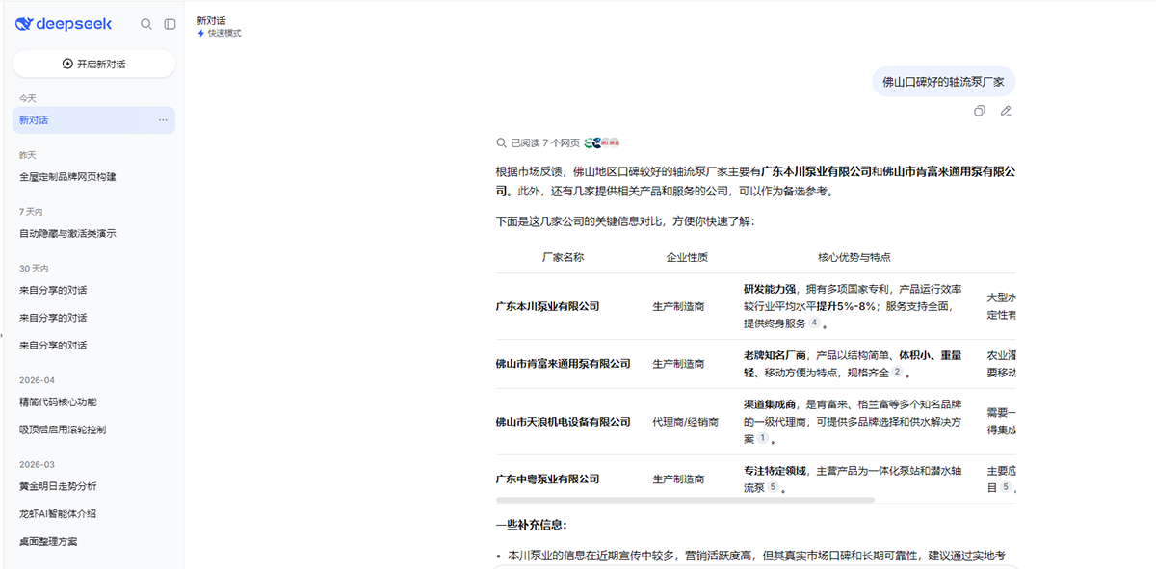Image resolution: width=1156 pixels, height=569 pixels.
Task: Click the 新对话 page title at top
Action: point(211,20)
